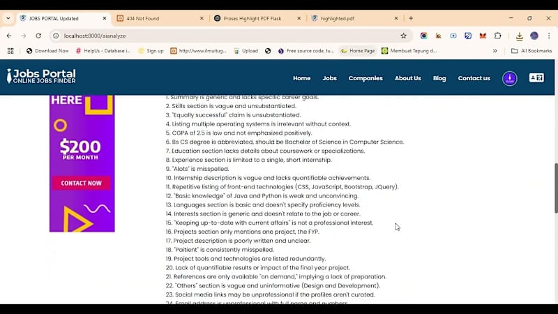Screen dimensions: 558x314
Task: Open the apps grid in bookmarks bar
Action: coord(10,51)
